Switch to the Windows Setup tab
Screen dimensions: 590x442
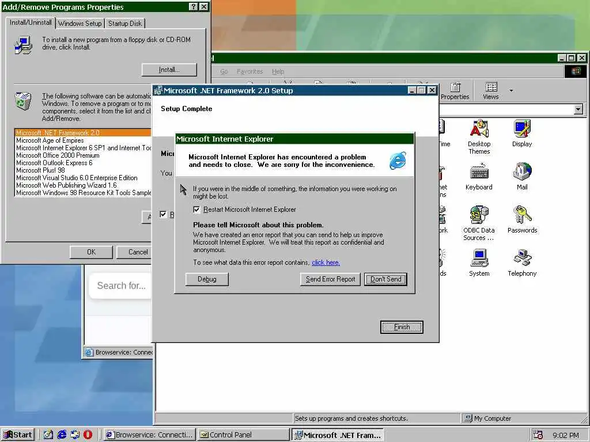(x=80, y=23)
